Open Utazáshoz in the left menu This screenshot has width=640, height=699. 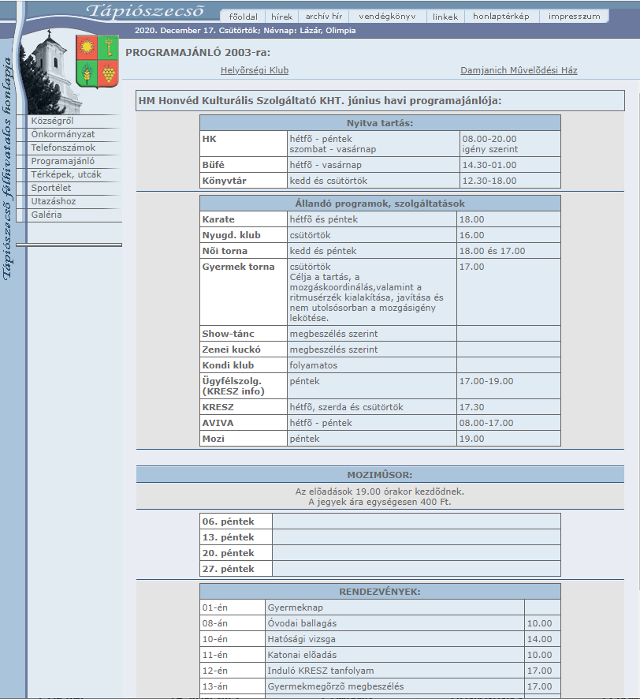(x=54, y=201)
